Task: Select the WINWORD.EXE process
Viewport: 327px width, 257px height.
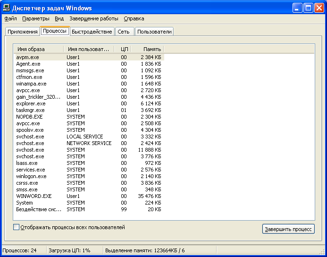Action: click(90, 196)
